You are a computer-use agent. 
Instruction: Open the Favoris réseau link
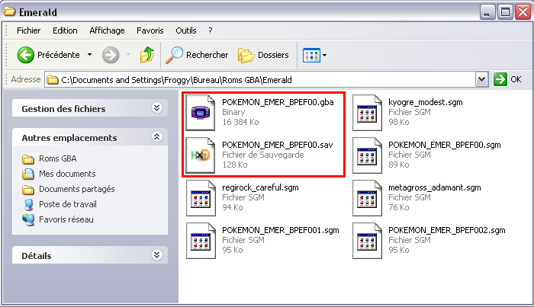point(66,219)
